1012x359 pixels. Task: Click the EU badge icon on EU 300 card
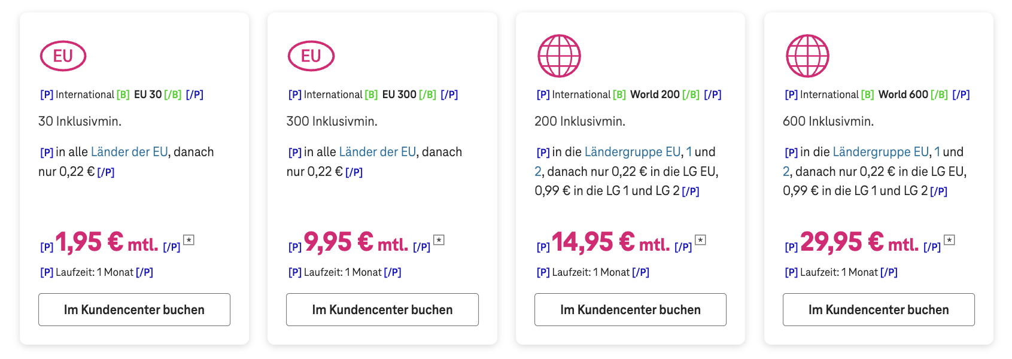coord(311,56)
